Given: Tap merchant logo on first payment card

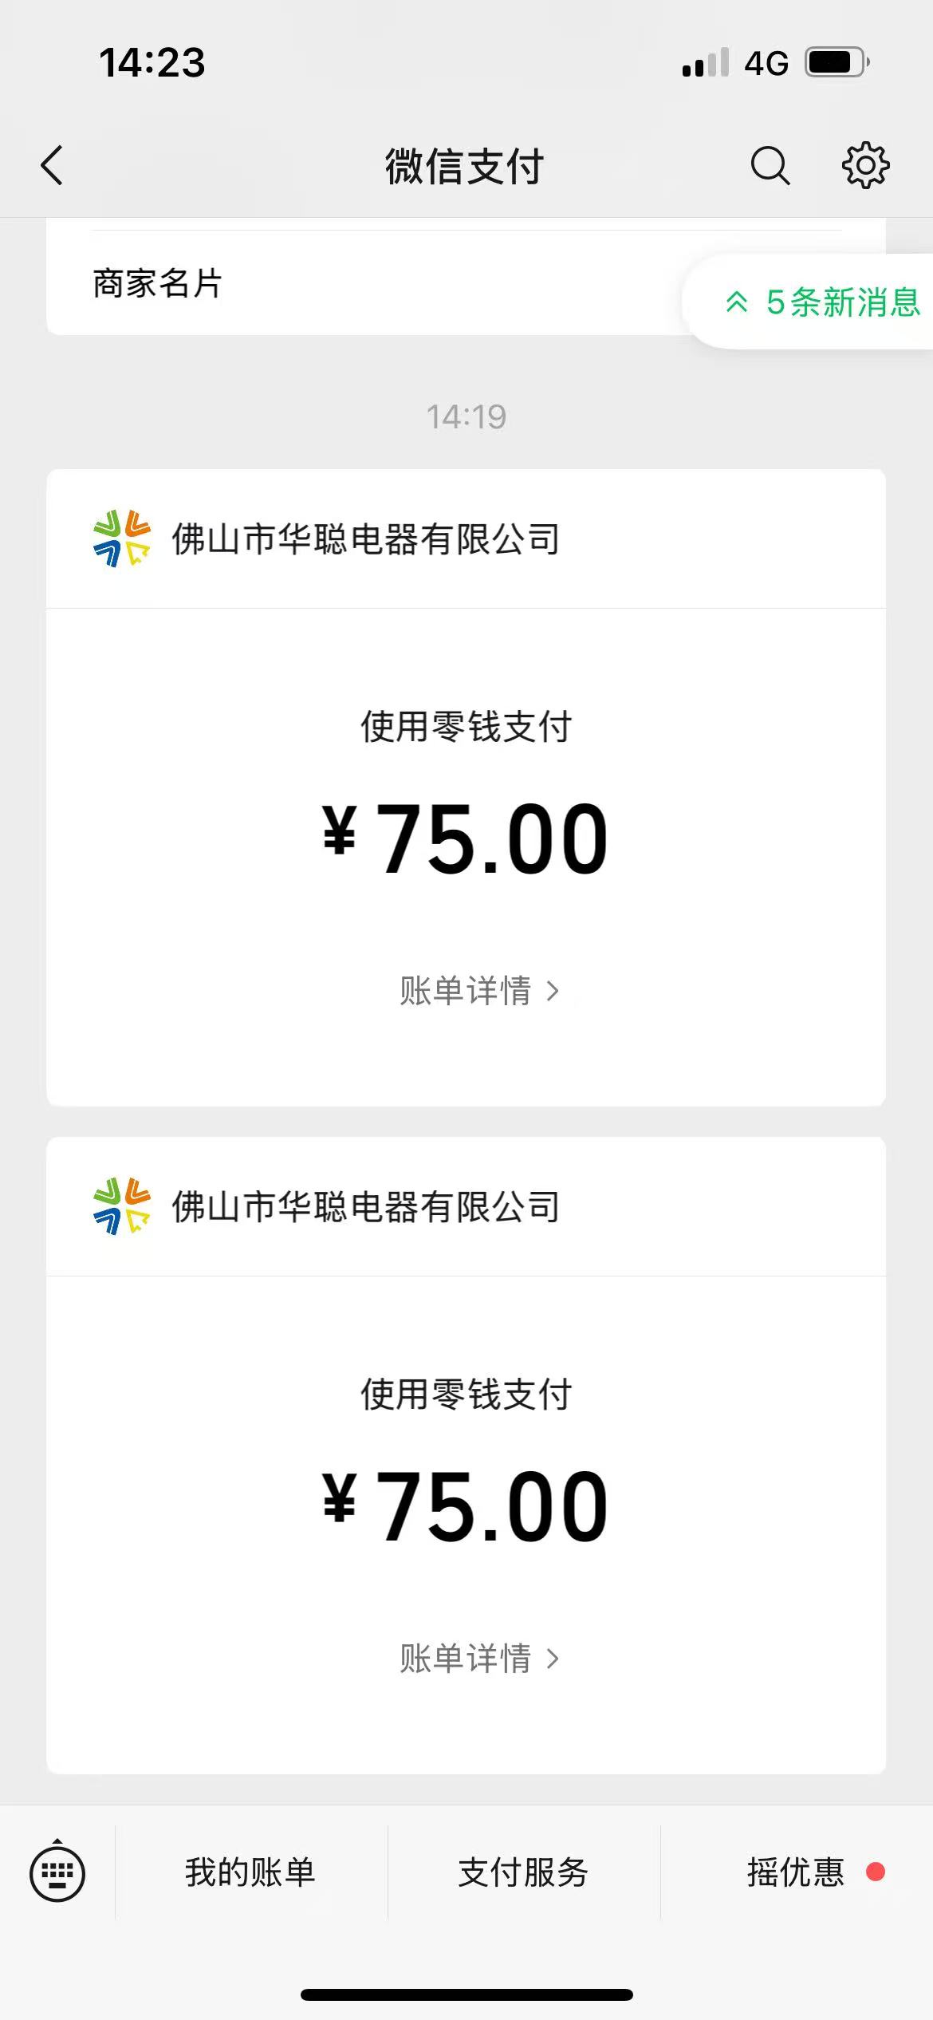Looking at the screenshot, I should [121, 539].
